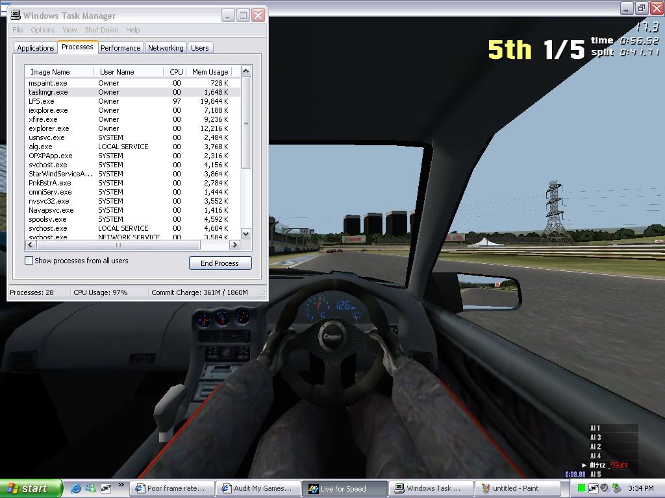Activate Live for Speed taskbar button
The image size is (665, 498).
(344, 488)
